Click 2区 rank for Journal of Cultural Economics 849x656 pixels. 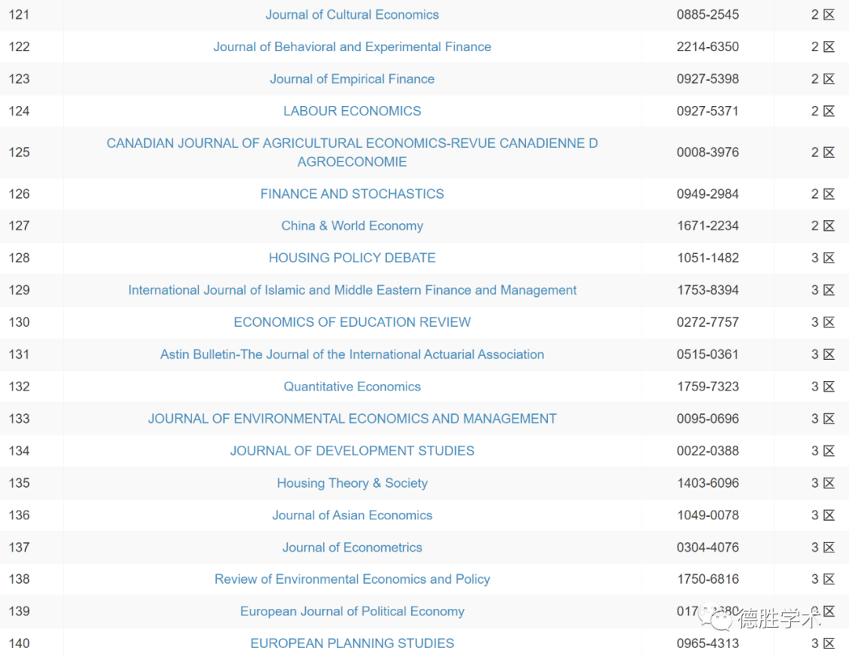pos(823,15)
